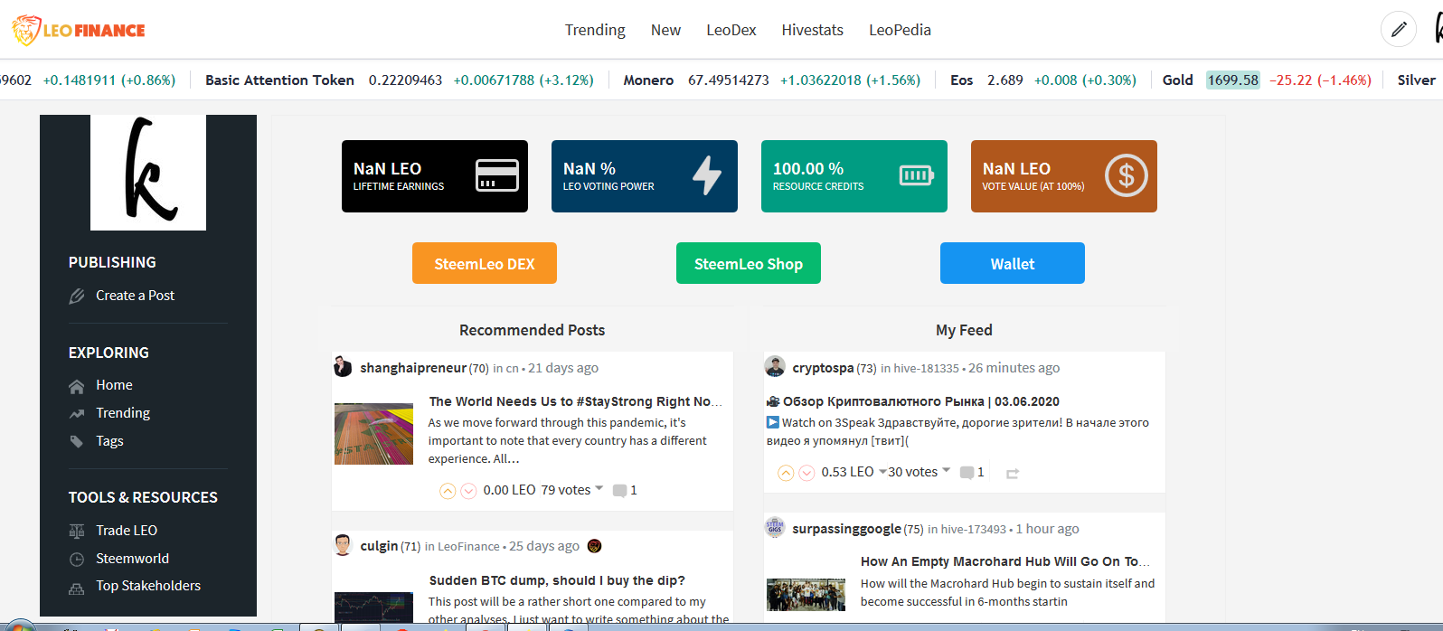The height and width of the screenshot is (631, 1443).
Task: Open Tags in the sidebar
Action: point(109,441)
